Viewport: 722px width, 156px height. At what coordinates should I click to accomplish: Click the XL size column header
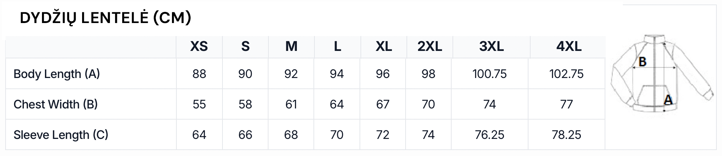384,46
